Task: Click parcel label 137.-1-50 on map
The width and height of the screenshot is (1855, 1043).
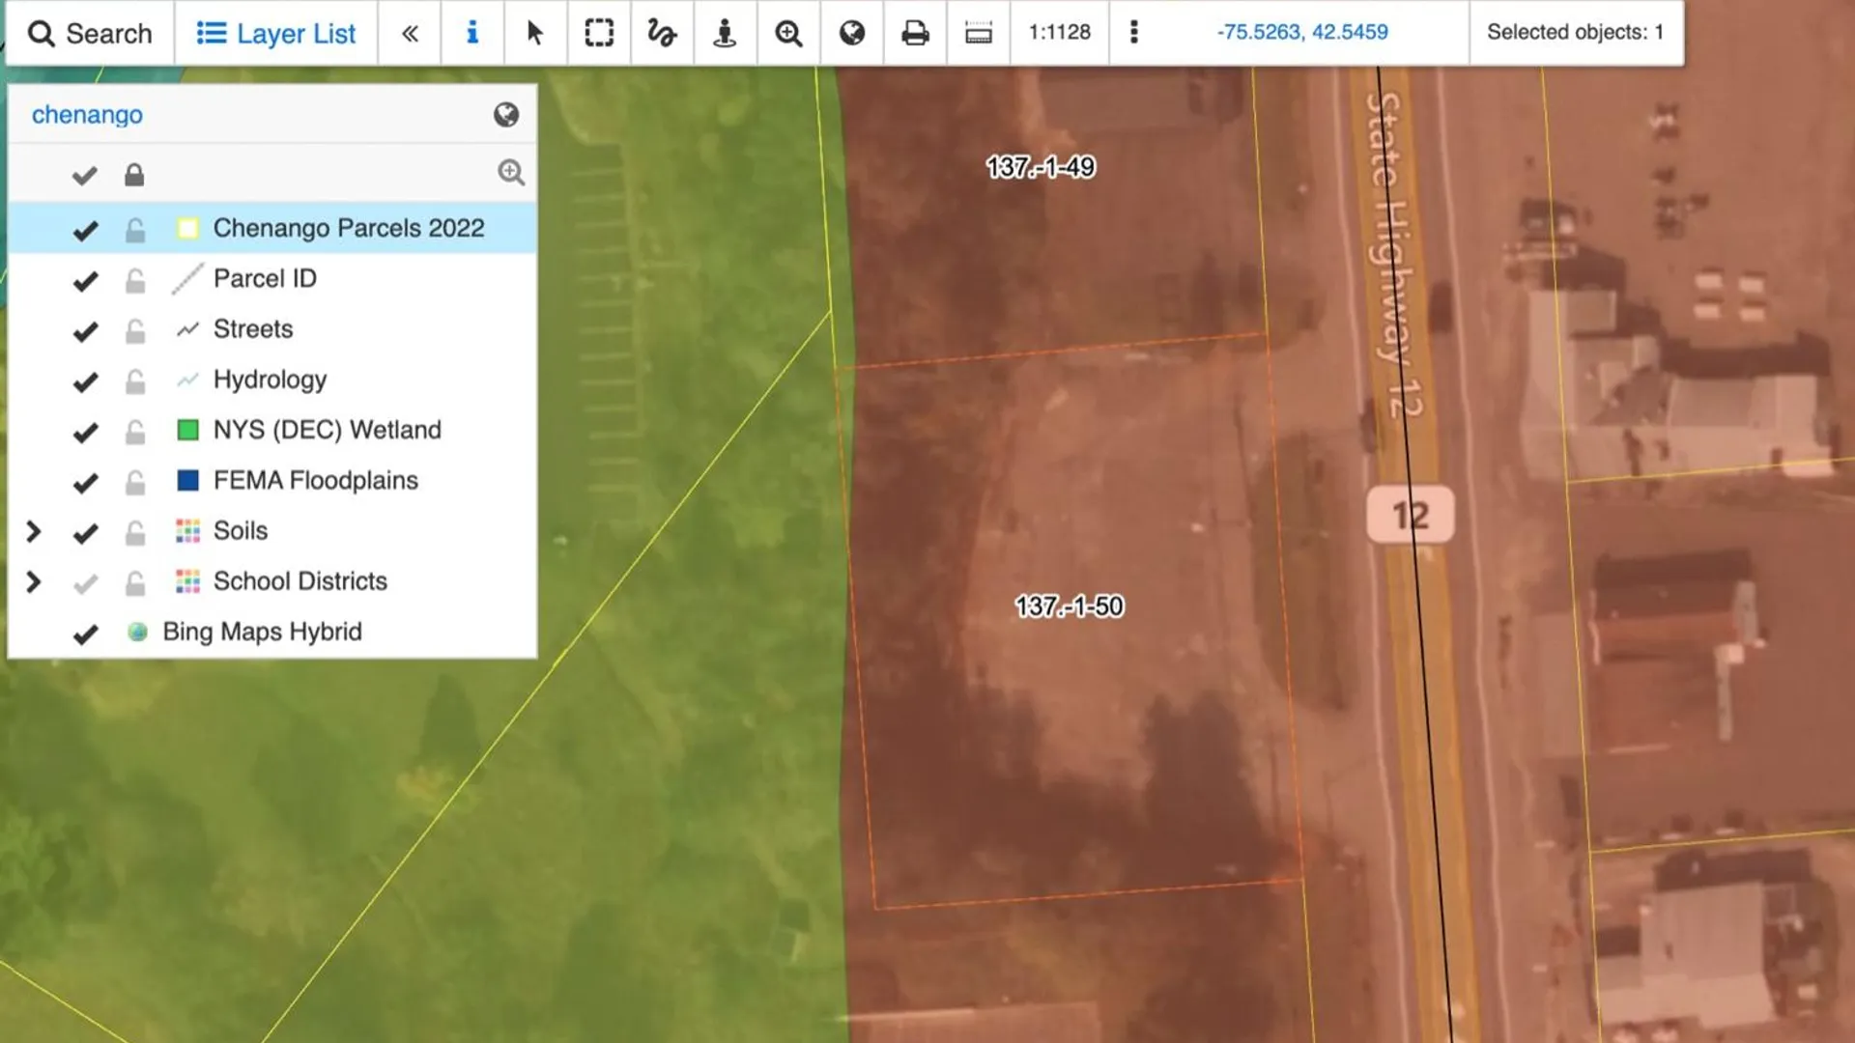Action: coord(1069,606)
